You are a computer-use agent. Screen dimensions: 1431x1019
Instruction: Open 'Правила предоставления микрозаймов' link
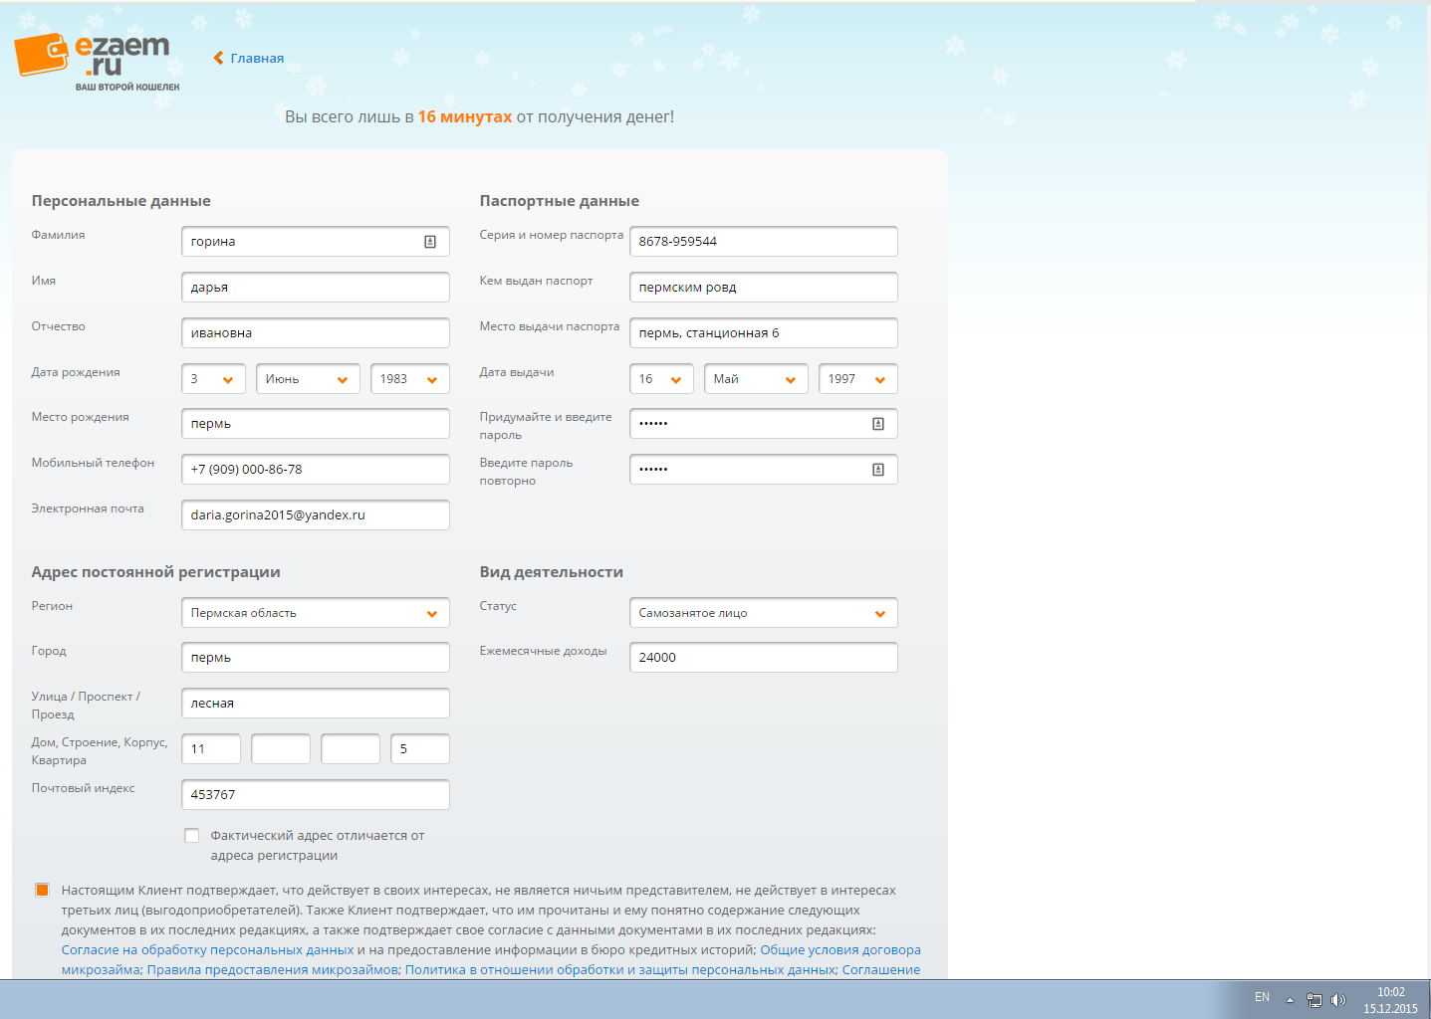click(x=273, y=970)
